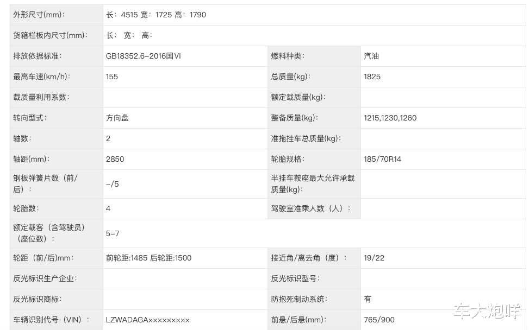Viewport: 529px width, 330px height.
Task: Click the 整备质量(kg) label
Action: (295, 118)
